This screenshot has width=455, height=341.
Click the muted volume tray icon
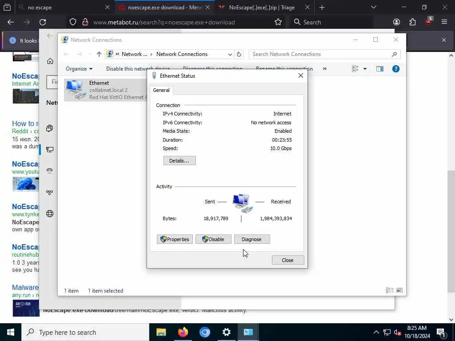(x=397, y=333)
